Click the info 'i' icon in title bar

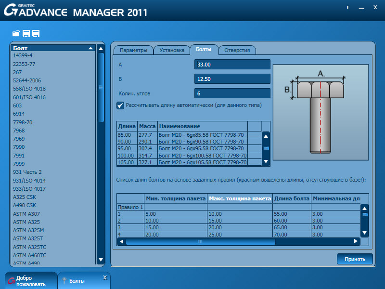(x=347, y=7)
